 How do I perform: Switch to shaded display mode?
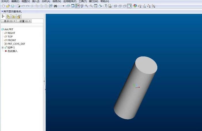point(129,6)
